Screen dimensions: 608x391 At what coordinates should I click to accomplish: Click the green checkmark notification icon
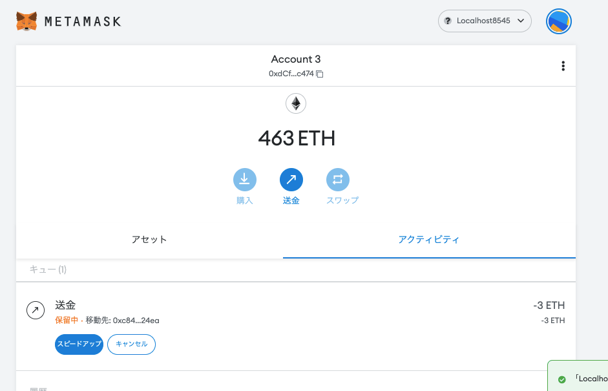(562, 379)
